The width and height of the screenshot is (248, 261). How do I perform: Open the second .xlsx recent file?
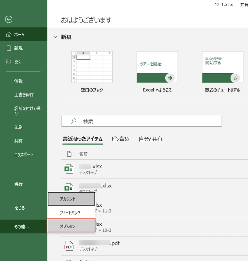pyautogui.click(x=155, y=188)
